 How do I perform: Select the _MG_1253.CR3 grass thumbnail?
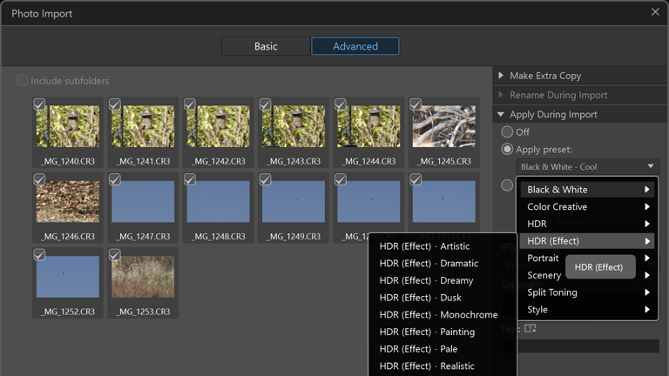click(143, 277)
